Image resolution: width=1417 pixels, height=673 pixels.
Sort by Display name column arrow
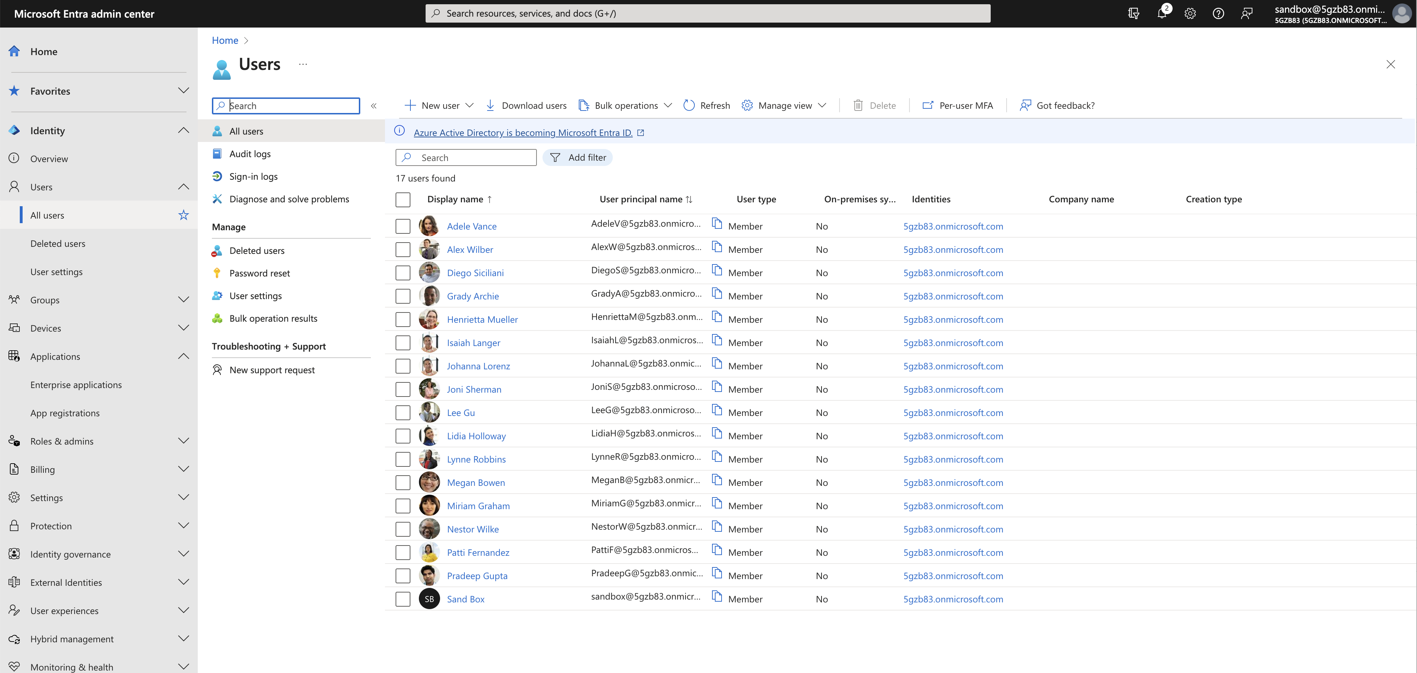[x=490, y=199]
